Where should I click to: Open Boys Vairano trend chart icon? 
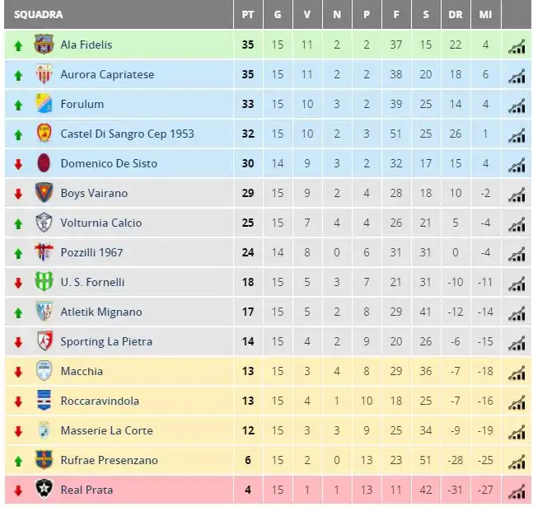pyautogui.click(x=517, y=195)
